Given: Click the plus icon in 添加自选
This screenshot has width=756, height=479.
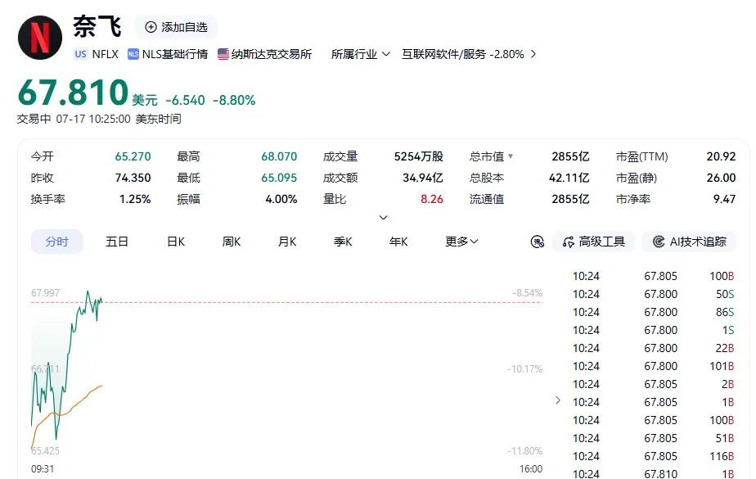Looking at the screenshot, I should 151,27.
